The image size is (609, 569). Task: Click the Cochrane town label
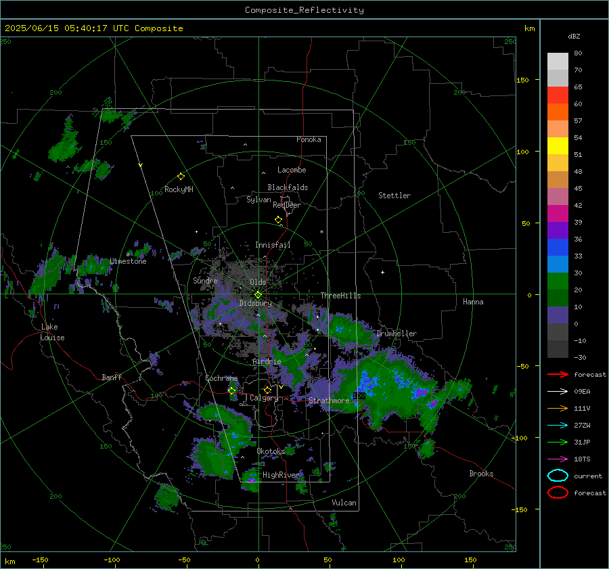pos(221,378)
